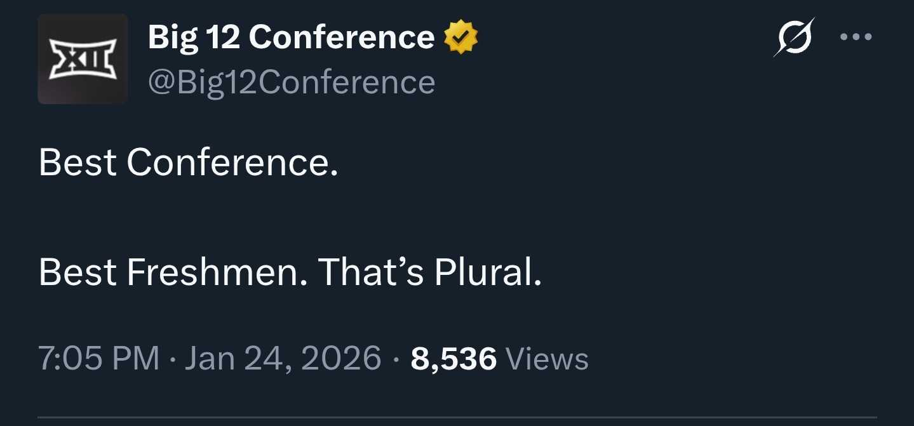Open the Big 12 XII logo avatar
914x426 pixels.
pos(83,58)
